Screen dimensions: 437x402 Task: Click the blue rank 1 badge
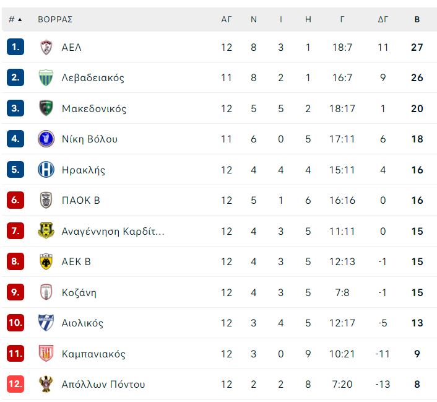(15, 47)
